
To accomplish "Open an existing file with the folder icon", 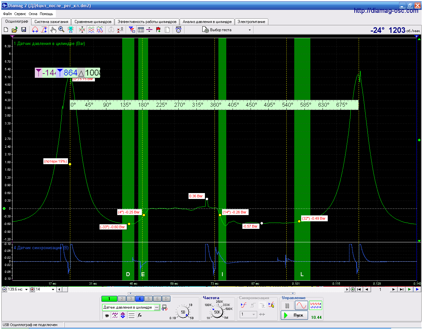I will pyautogui.click(x=15, y=30).
